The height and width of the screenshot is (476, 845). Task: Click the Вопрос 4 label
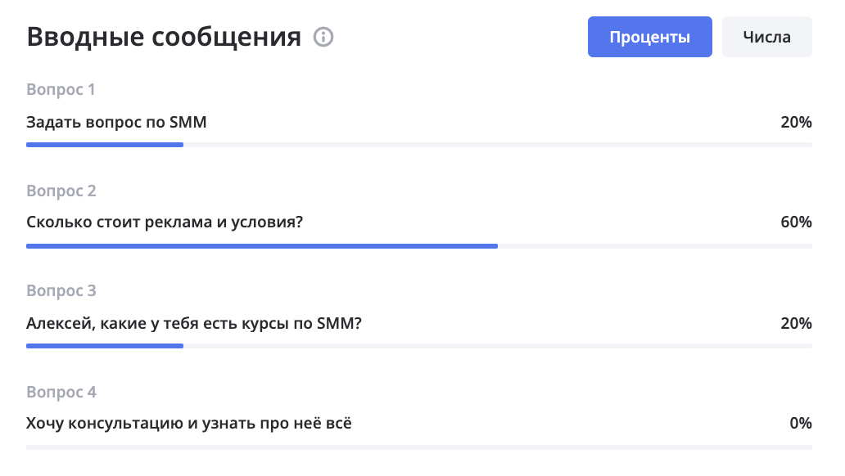[61, 392]
